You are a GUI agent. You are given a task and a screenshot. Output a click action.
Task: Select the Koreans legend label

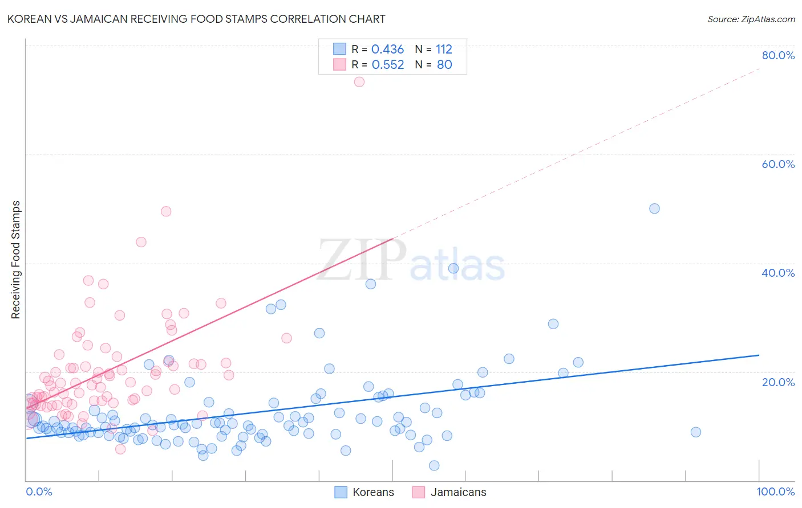point(373,492)
